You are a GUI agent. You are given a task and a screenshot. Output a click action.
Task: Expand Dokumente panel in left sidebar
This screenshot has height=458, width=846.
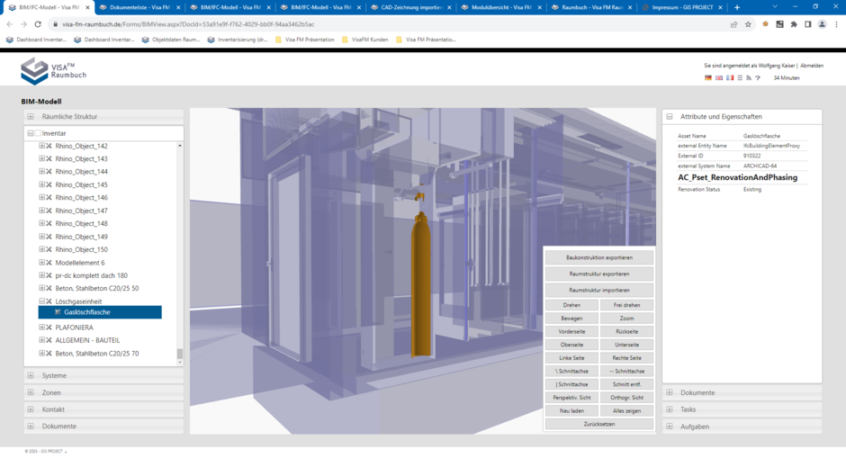coord(31,427)
